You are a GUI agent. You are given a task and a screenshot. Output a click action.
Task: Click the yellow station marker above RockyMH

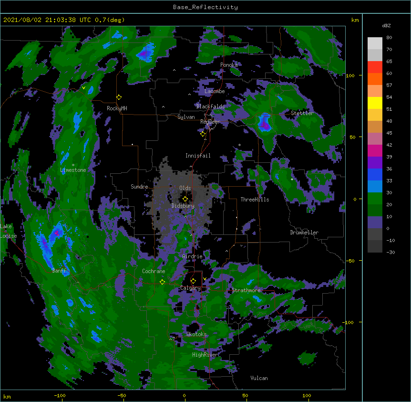pyautogui.click(x=119, y=97)
